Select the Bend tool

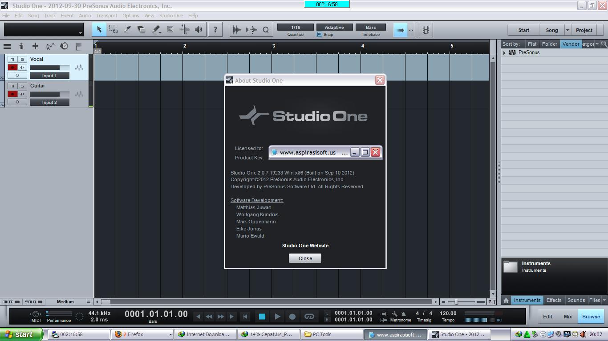coord(184,30)
